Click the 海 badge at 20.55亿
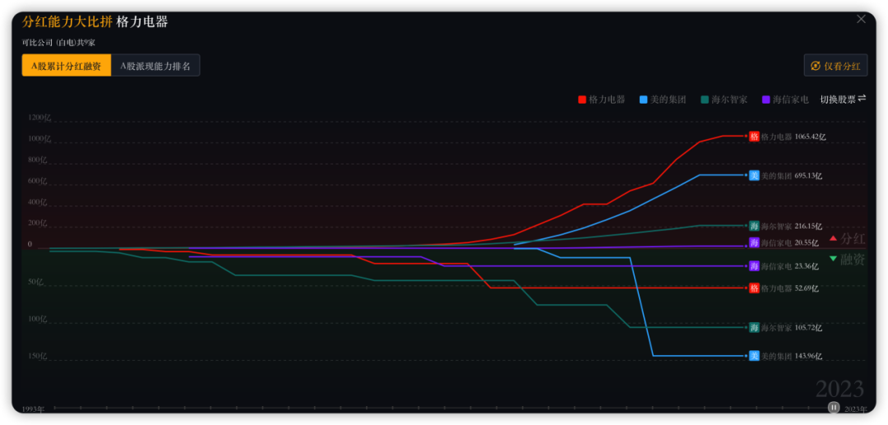The height and width of the screenshot is (425, 888). tap(754, 243)
